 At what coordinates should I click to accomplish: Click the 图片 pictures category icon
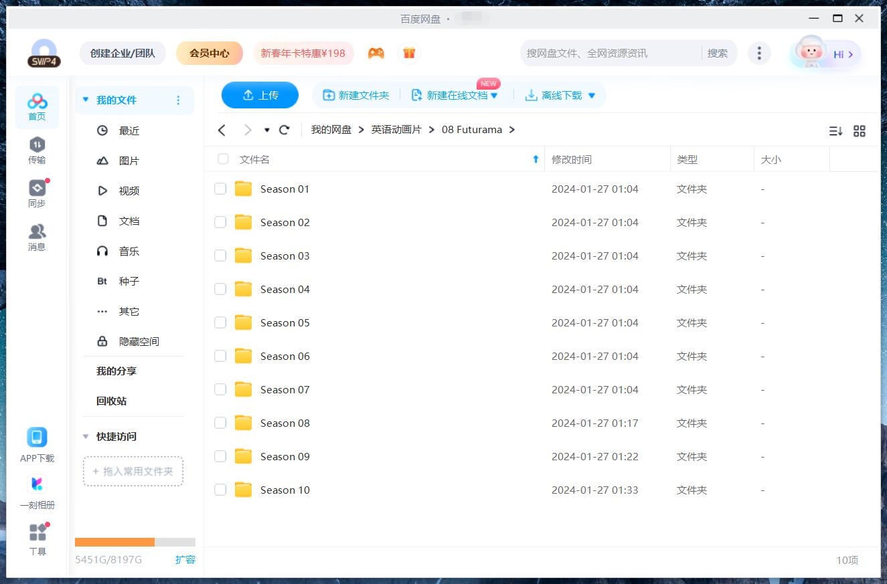coord(102,161)
